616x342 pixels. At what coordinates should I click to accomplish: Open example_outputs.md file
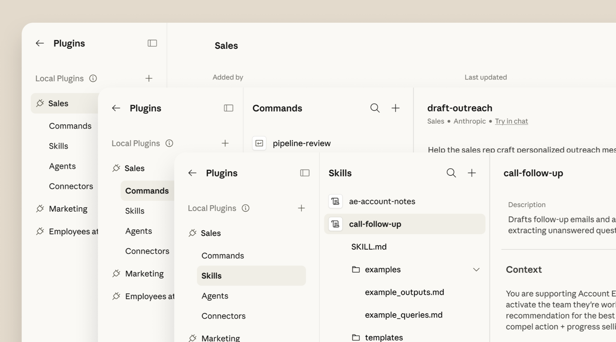point(404,292)
